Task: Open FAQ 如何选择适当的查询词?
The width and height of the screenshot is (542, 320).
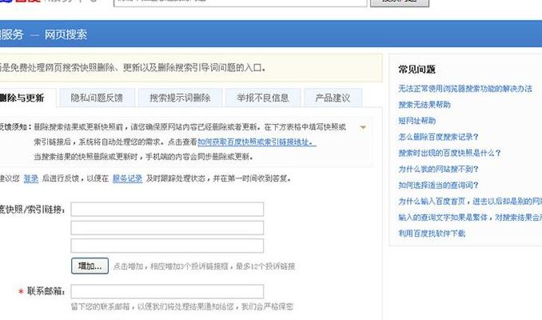Action: 438,185
